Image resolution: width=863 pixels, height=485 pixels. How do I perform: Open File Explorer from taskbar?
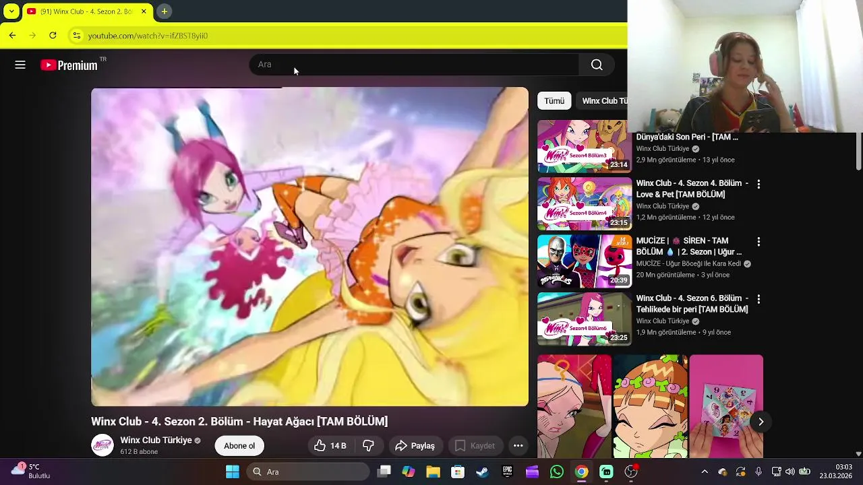[433, 472]
